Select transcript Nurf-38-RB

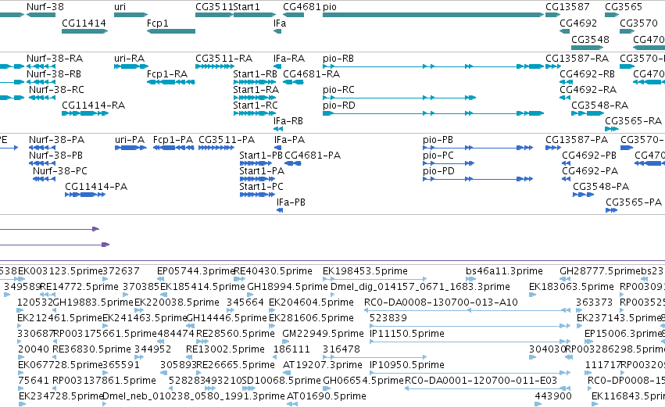point(54,73)
